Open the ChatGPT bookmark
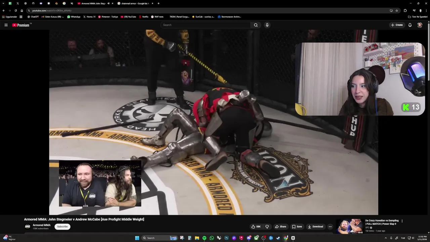This screenshot has height=242, width=430. [x=33, y=17]
